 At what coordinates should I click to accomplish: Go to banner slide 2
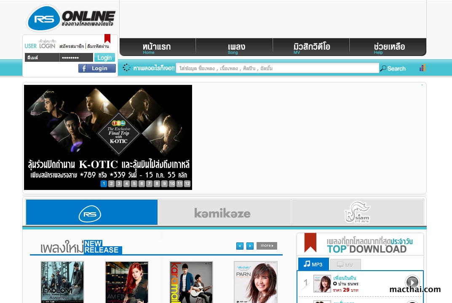pyautogui.click(x=111, y=183)
